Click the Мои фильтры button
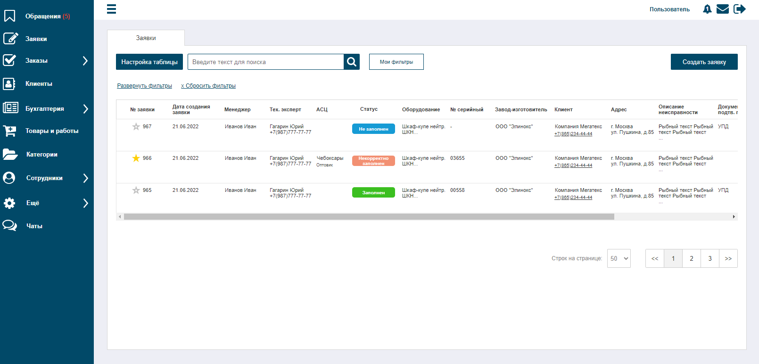Viewport: 759px width, 364px height. pos(396,62)
